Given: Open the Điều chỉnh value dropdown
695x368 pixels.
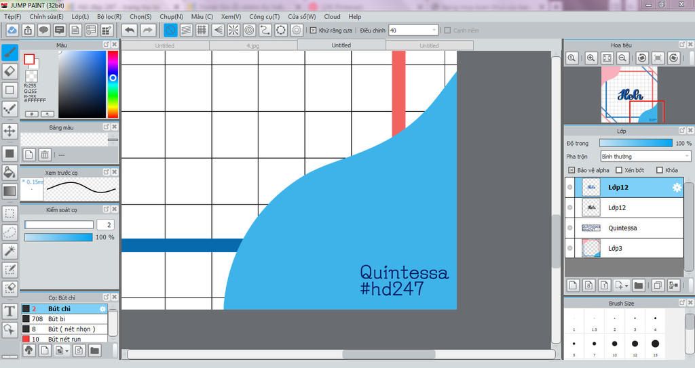Looking at the screenshot, I should (x=413, y=30).
